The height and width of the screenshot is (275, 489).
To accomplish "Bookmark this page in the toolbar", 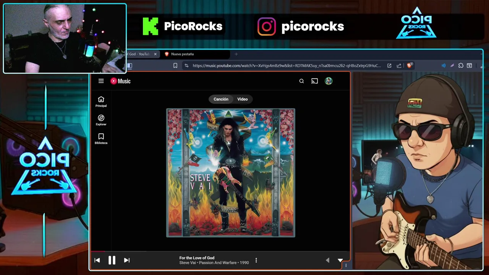I will 175,66.
